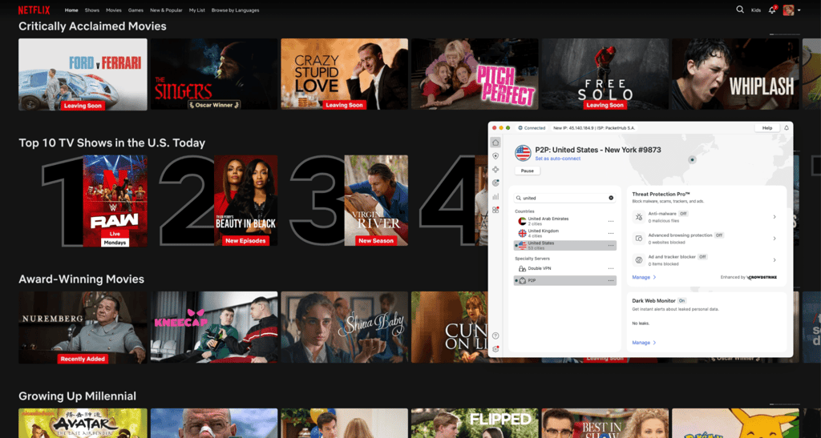821x438 pixels.
Task: Click the Connected status indicator
Action: click(x=532, y=128)
